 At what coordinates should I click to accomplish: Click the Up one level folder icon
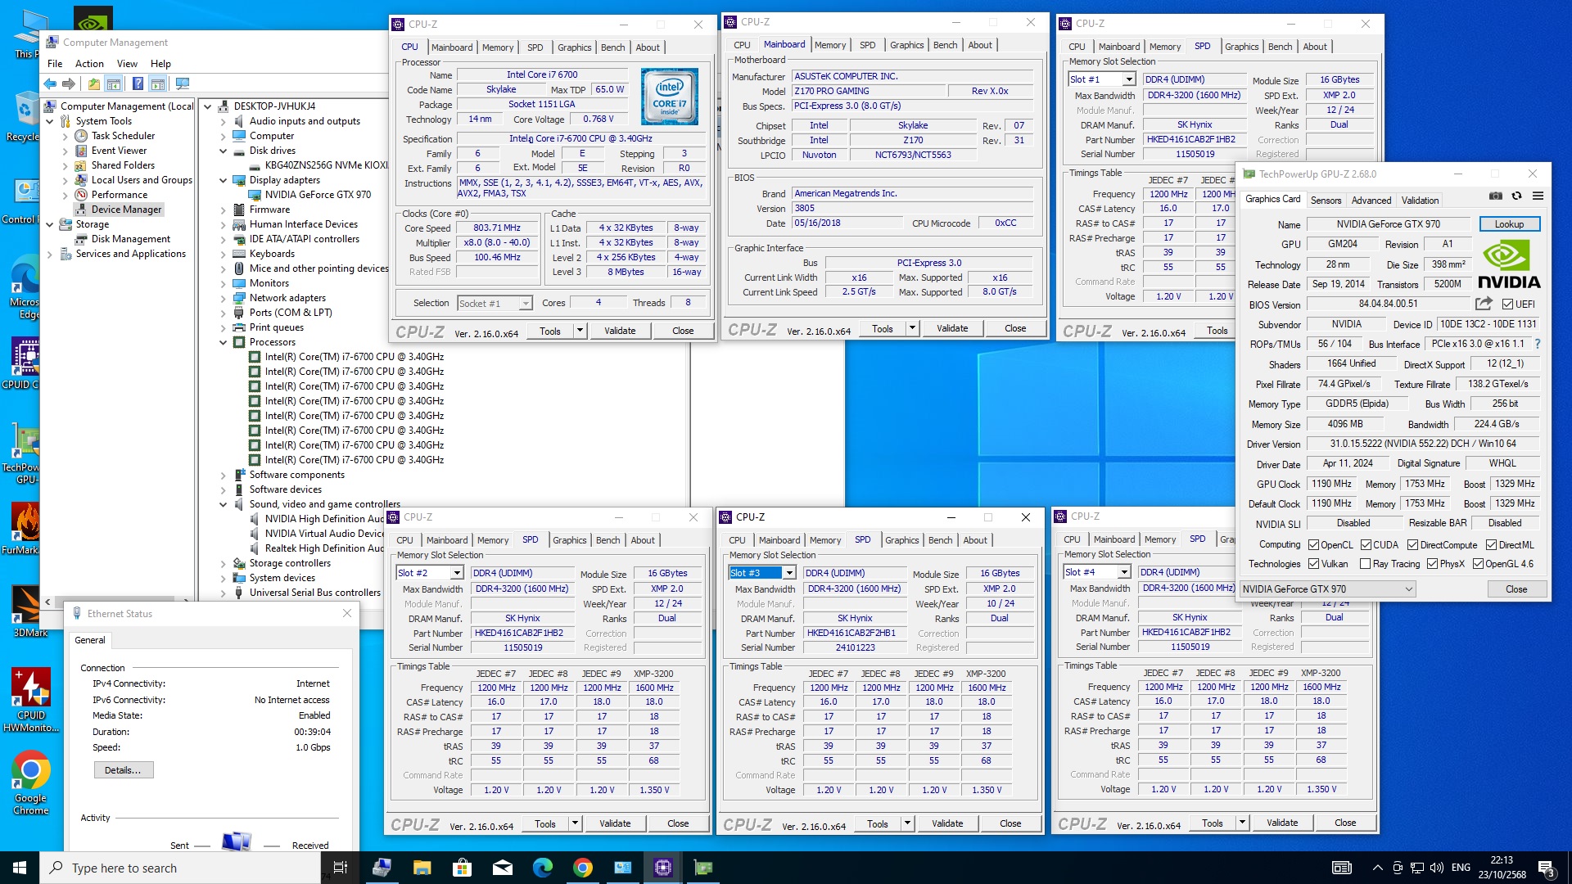tap(94, 83)
